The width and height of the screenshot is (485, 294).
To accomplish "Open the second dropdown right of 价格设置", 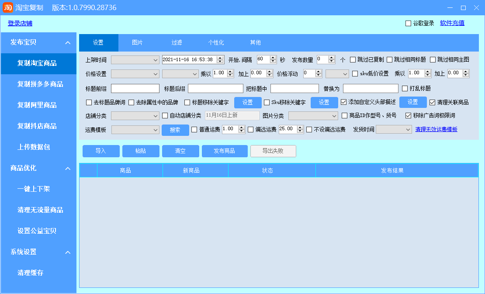I will click(180, 74).
